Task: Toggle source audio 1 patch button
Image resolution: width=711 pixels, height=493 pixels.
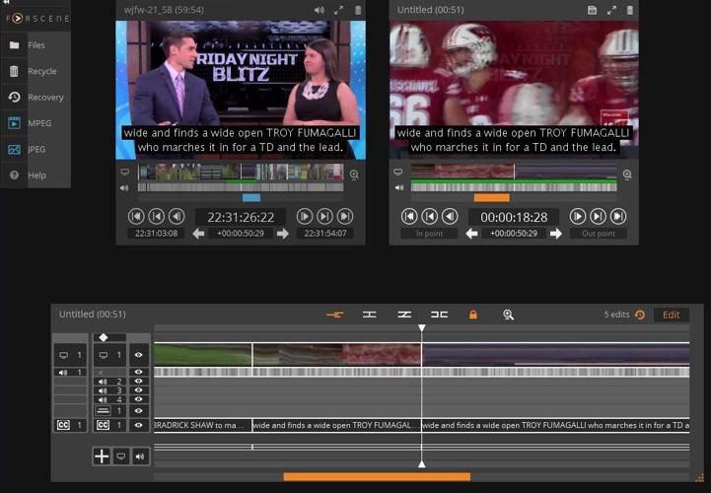Action: (70, 373)
